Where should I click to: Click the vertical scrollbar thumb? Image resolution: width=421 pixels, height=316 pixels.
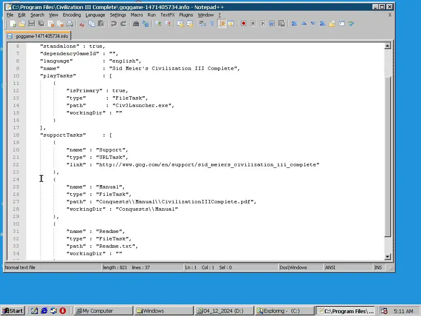tap(387, 157)
